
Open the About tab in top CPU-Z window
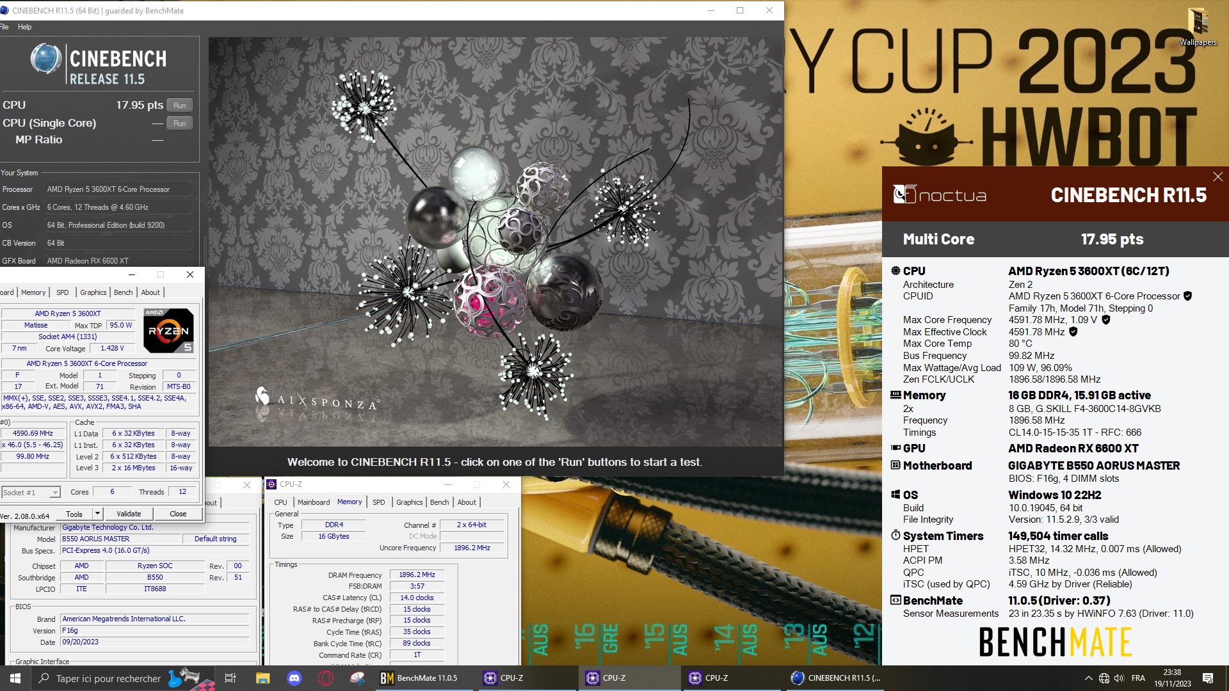coord(151,292)
